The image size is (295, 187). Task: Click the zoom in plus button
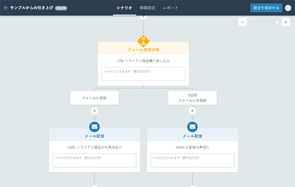pyautogui.click(x=286, y=22)
